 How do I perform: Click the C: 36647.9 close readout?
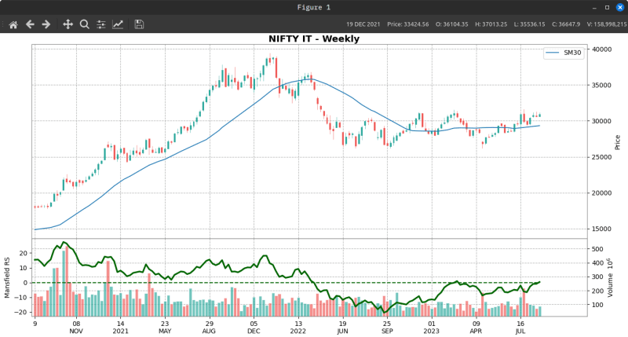[566, 24]
